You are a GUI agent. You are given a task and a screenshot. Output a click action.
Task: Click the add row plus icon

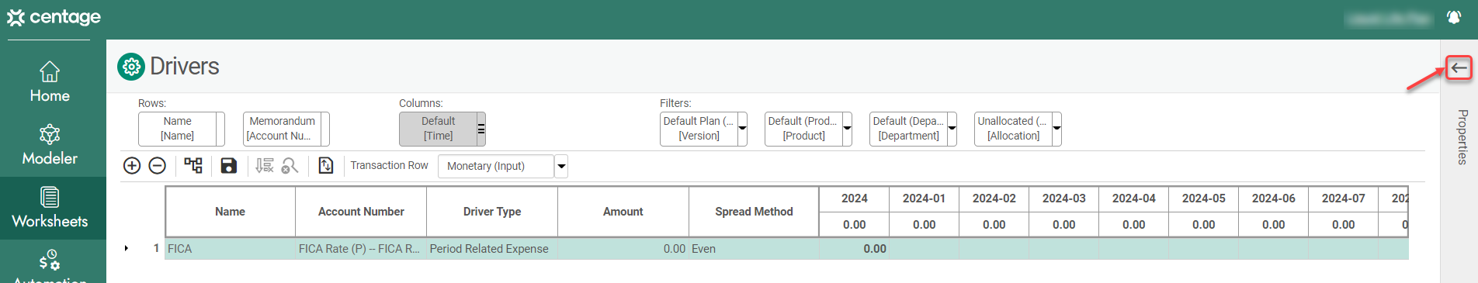click(132, 166)
